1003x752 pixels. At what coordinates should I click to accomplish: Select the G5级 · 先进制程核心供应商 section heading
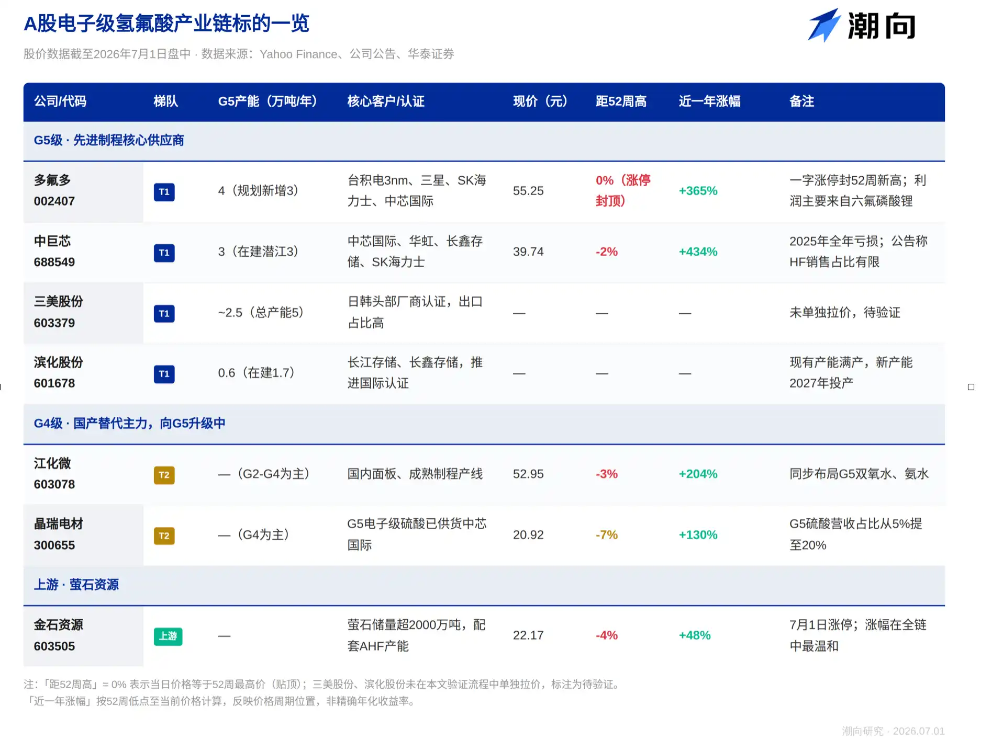pyautogui.click(x=109, y=140)
